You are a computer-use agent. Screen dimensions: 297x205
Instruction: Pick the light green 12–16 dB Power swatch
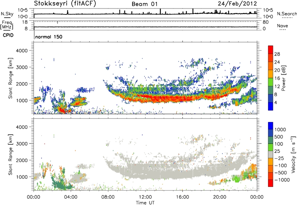point(271,82)
